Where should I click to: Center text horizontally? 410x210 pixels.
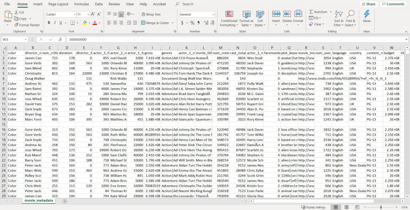pyautogui.click(x=115, y=23)
